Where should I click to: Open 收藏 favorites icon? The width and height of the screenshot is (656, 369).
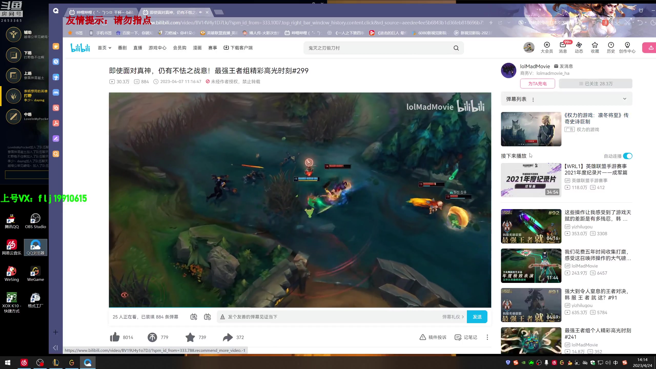point(595,48)
